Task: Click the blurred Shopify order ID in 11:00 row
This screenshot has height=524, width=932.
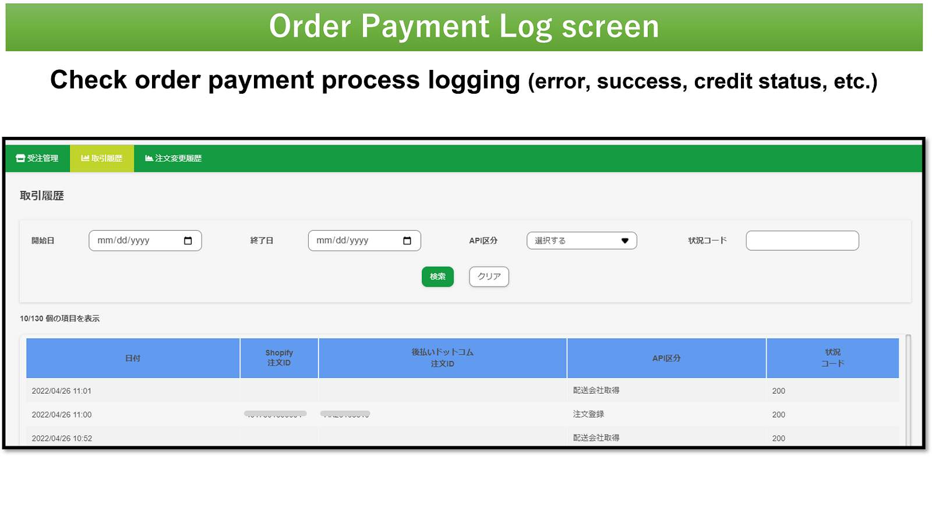Action: (276, 414)
